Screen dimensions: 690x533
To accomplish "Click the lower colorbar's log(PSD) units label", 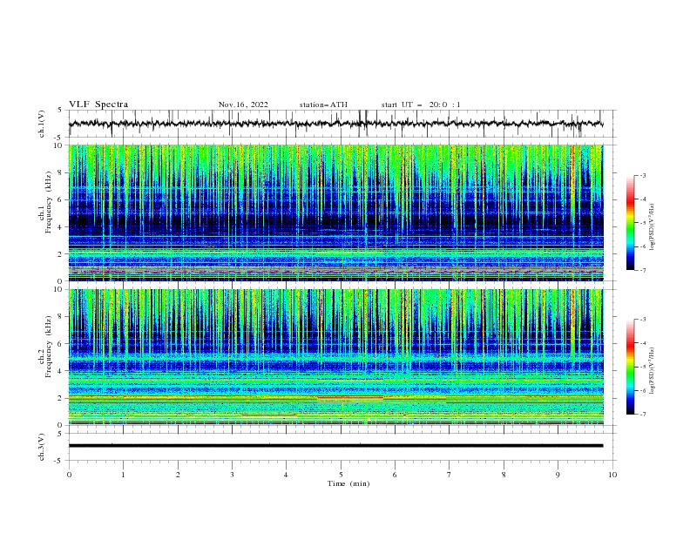I will (x=652, y=371).
